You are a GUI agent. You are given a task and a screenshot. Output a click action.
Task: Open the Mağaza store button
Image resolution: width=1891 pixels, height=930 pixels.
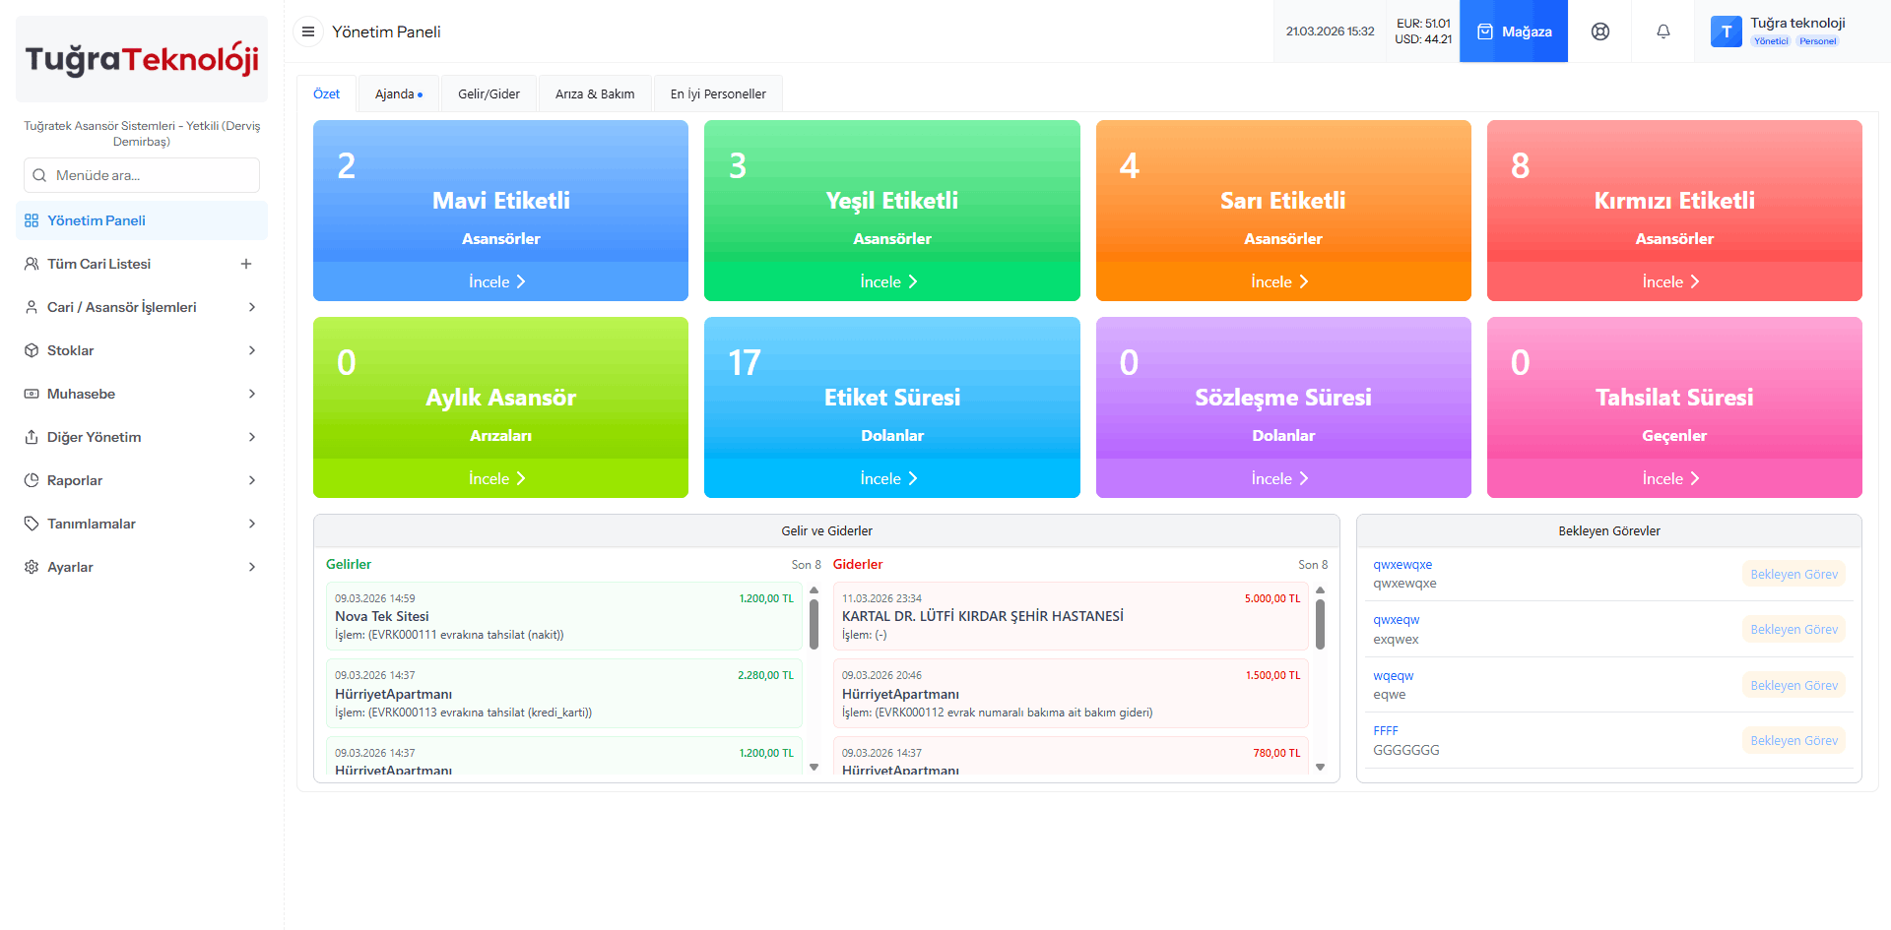pyautogui.click(x=1514, y=31)
